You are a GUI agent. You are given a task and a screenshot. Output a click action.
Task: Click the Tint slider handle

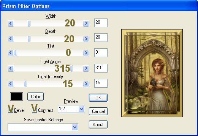pos(16,53)
